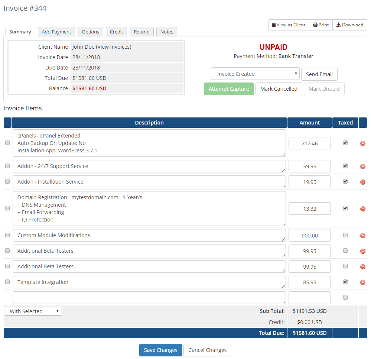371x359 pixels.
Task: Enable Taxed for Custom Module Modifications
Action: point(345,235)
